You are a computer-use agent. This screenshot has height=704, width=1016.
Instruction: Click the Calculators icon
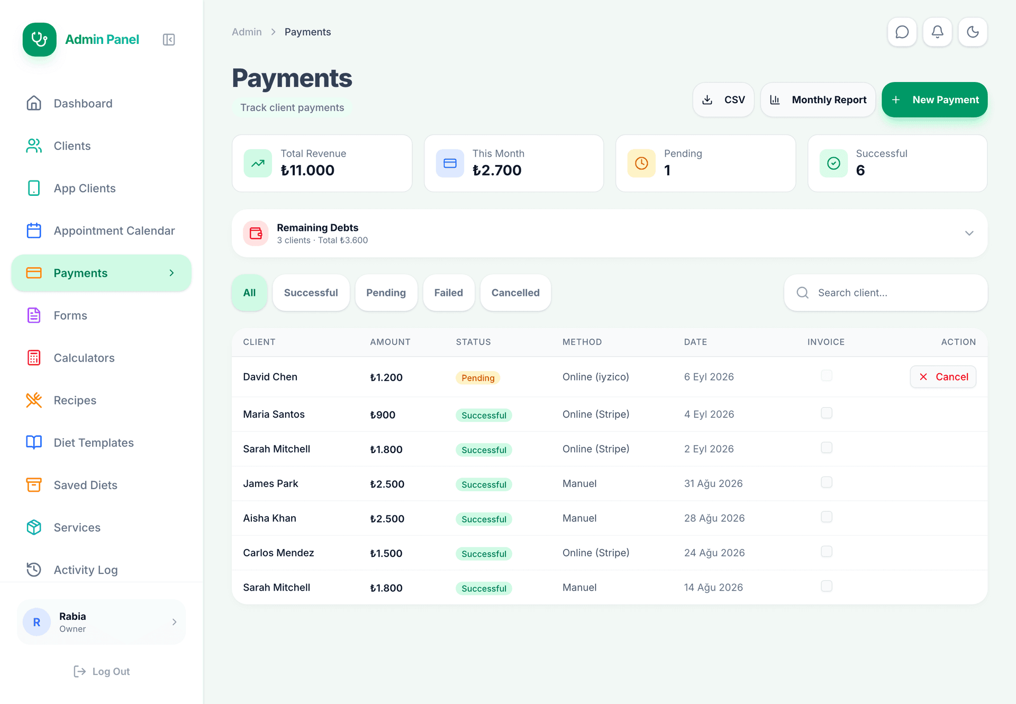pyautogui.click(x=34, y=357)
